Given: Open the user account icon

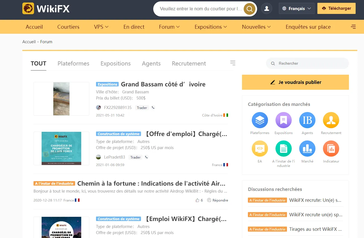Looking at the screenshot, I should (x=267, y=9).
